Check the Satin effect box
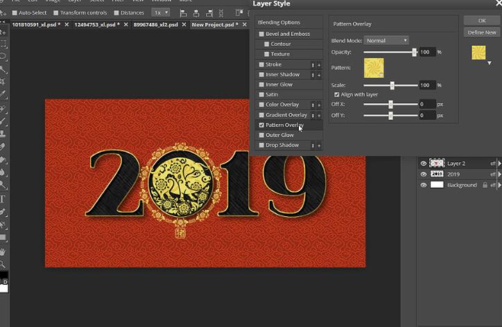The height and width of the screenshot is (327, 502). [x=261, y=95]
